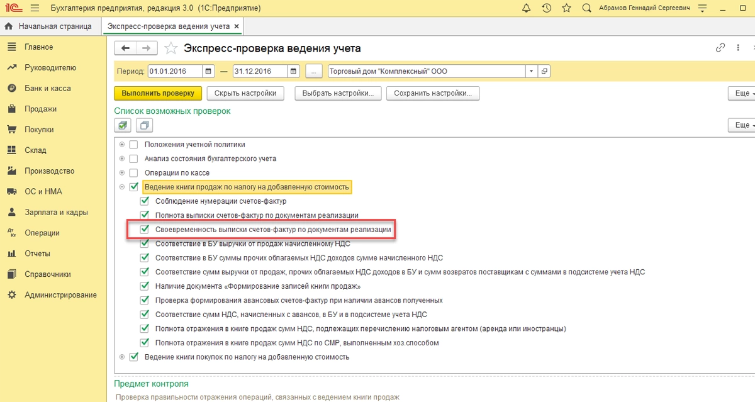Open calendar for start date
755x402 pixels.
tap(209, 71)
